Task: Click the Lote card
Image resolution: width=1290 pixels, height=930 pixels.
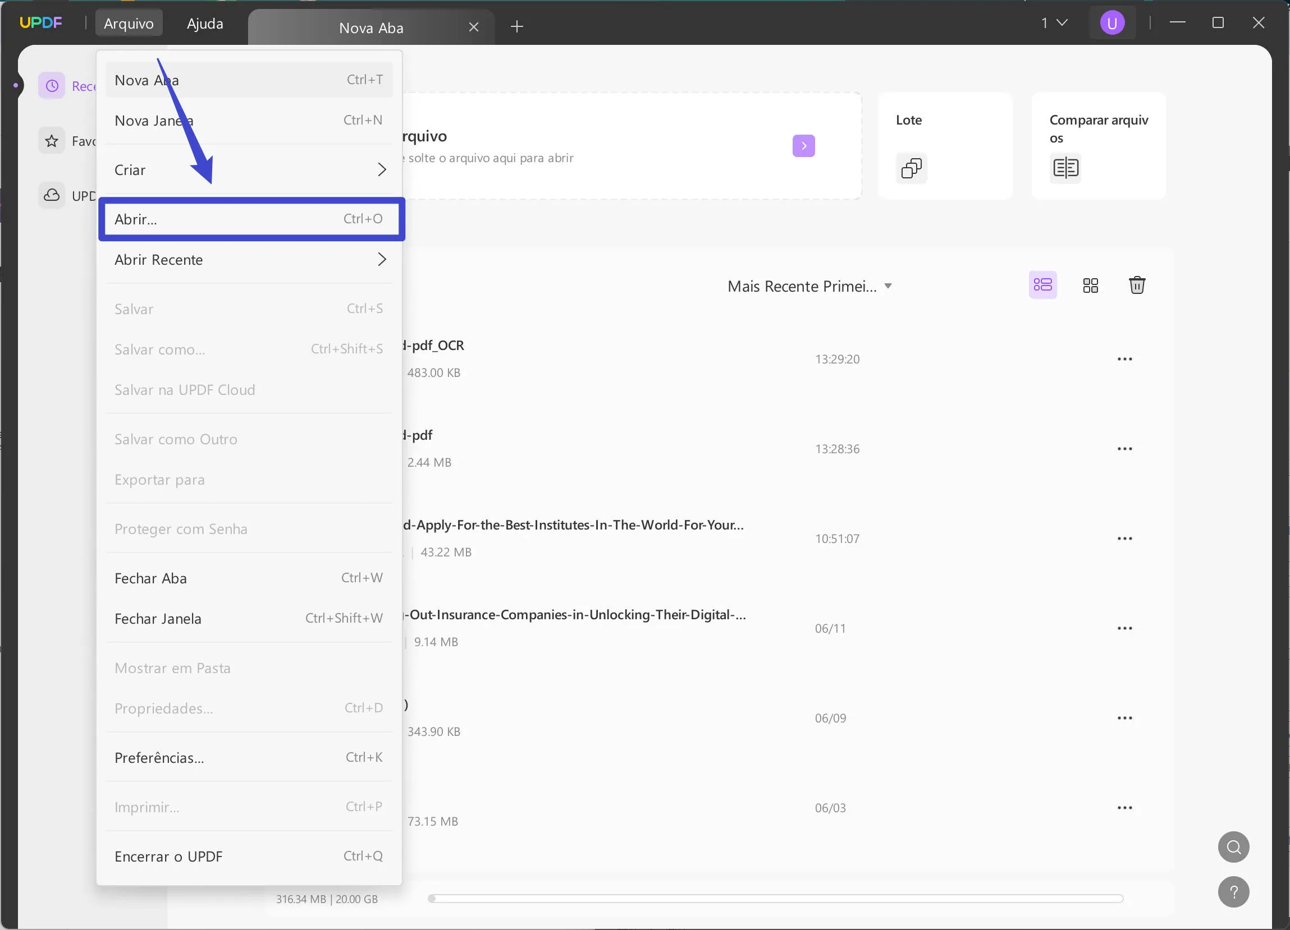Action: (x=944, y=146)
